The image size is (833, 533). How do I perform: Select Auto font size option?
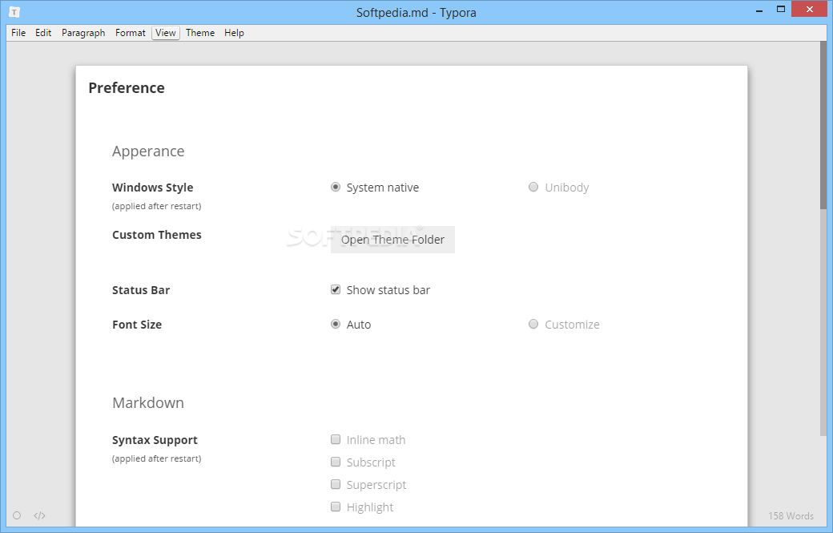coord(336,324)
